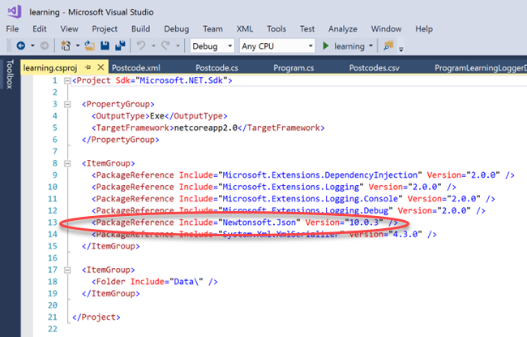Click the "Microsoft.Extensions.Logging.Debug" package name
This screenshot has height=337, width=527.
coord(306,211)
